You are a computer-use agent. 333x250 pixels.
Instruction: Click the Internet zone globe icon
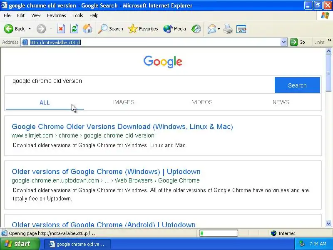point(274,233)
